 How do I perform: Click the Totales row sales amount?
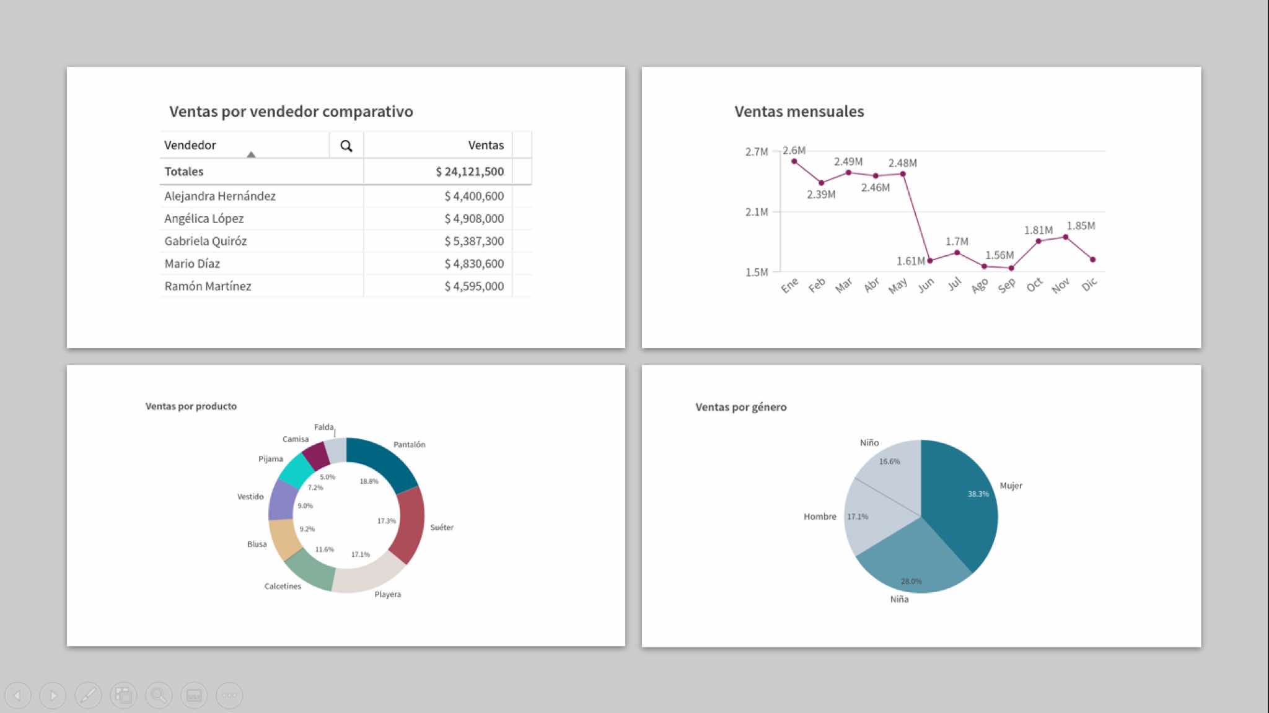click(469, 172)
